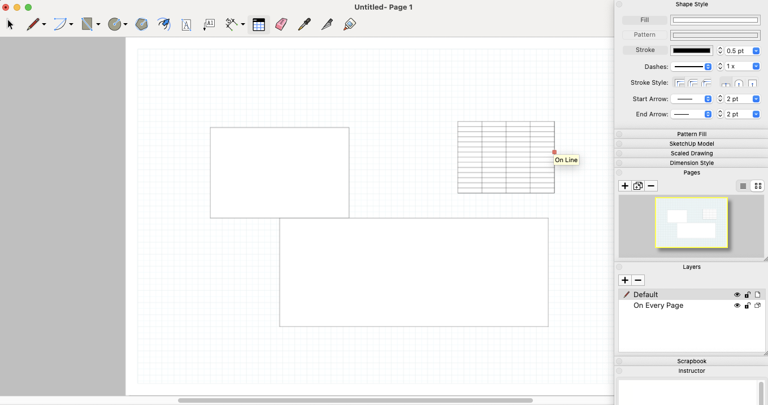Image resolution: width=768 pixels, height=405 pixels.
Task: Expand the Scrapbook panel
Action: click(692, 361)
